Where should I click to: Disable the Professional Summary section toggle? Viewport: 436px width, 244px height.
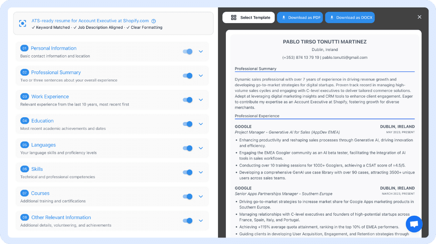[188, 76]
